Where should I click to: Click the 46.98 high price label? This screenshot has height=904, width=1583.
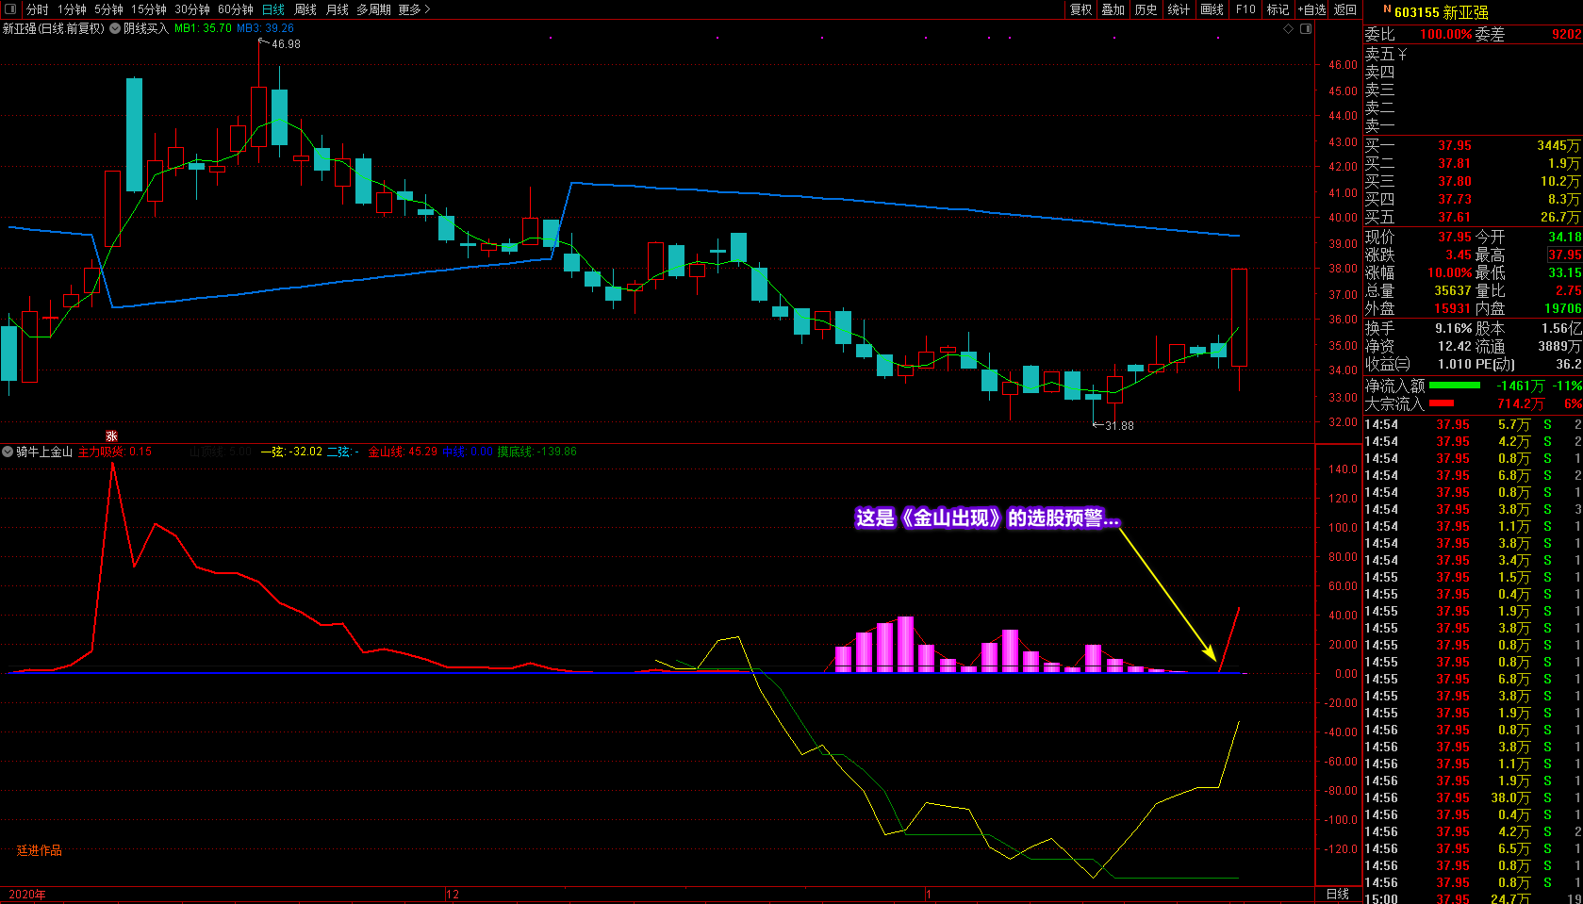coord(286,44)
